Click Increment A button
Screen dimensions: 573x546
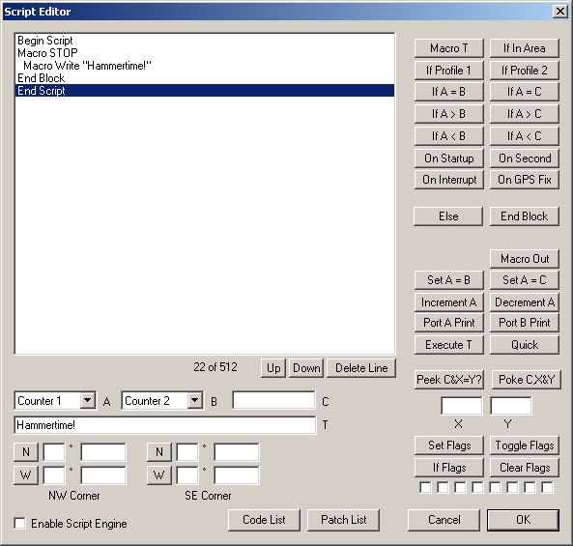[x=448, y=302]
